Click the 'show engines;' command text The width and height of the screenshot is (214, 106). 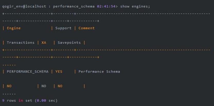click(135, 6)
